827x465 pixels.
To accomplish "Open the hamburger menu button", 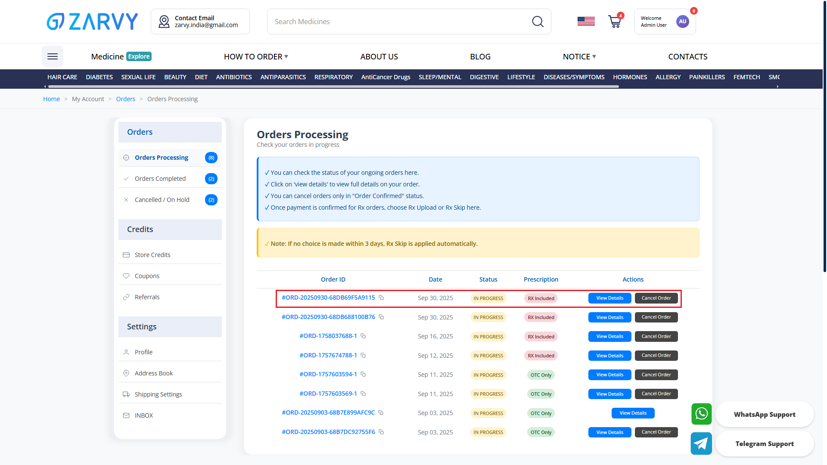I will coord(53,56).
